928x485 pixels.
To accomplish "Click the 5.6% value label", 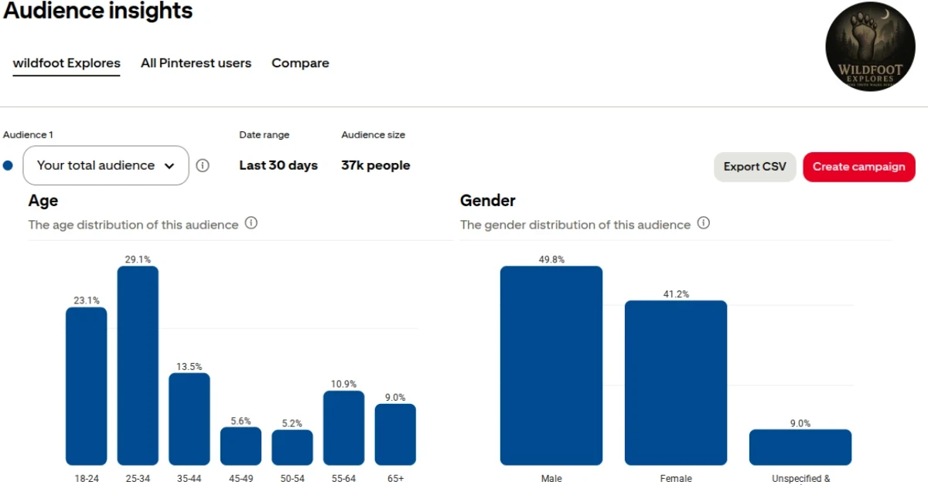I will click(x=241, y=421).
